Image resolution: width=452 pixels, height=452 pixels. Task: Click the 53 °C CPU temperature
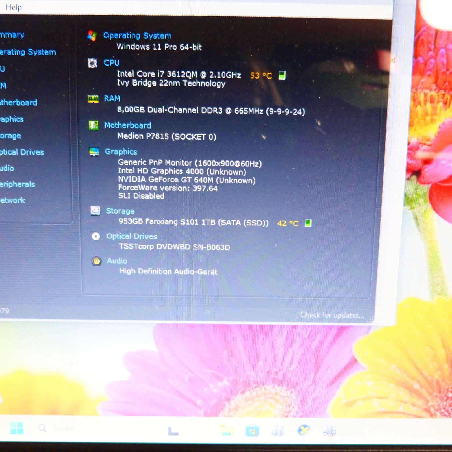[261, 76]
